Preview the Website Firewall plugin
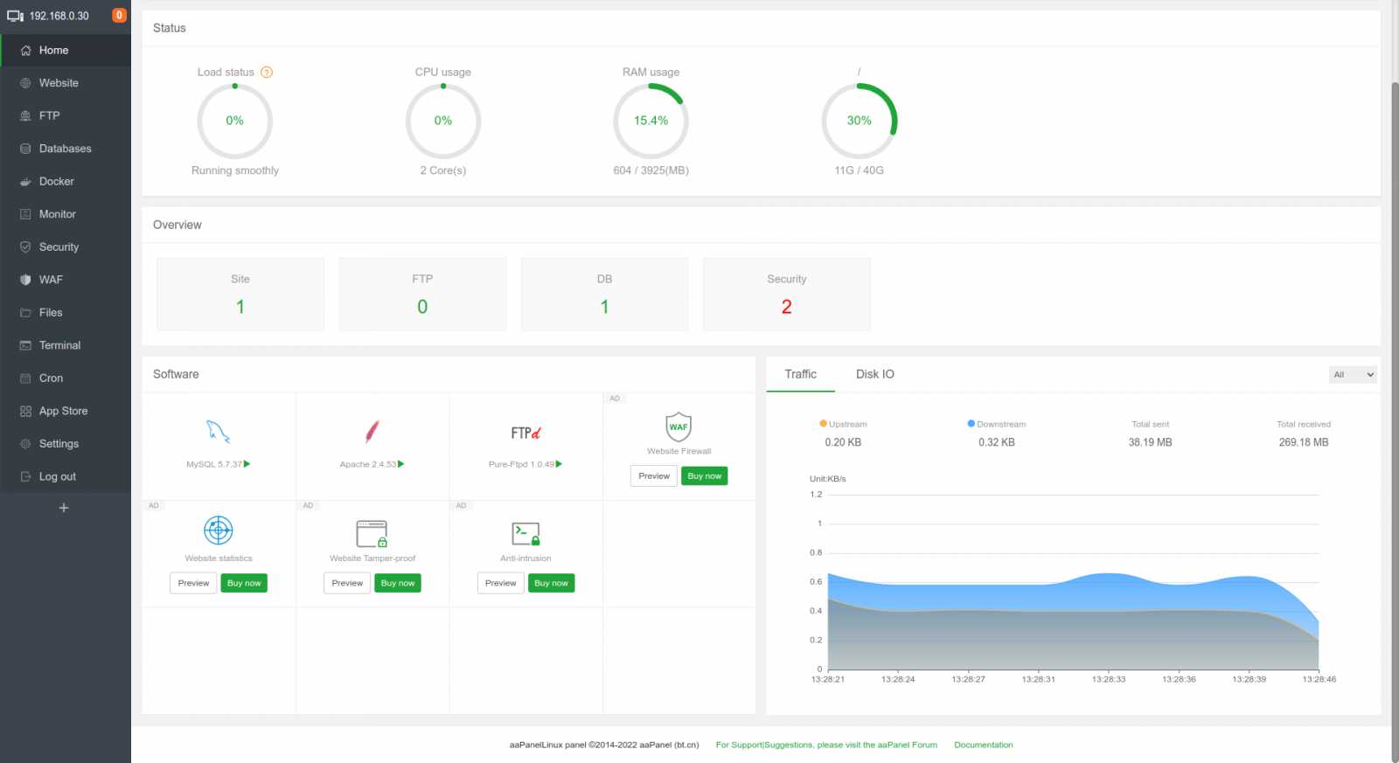 (x=654, y=475)
